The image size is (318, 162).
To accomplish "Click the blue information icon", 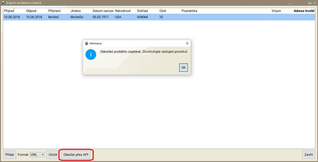I will click(91, 54).
